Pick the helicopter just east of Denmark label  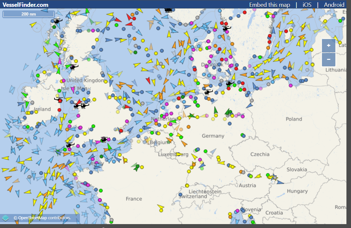click(230, 83)
